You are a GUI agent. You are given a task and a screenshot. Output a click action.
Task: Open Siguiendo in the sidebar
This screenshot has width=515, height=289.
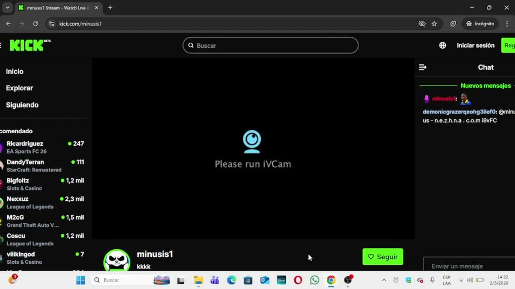22,105
